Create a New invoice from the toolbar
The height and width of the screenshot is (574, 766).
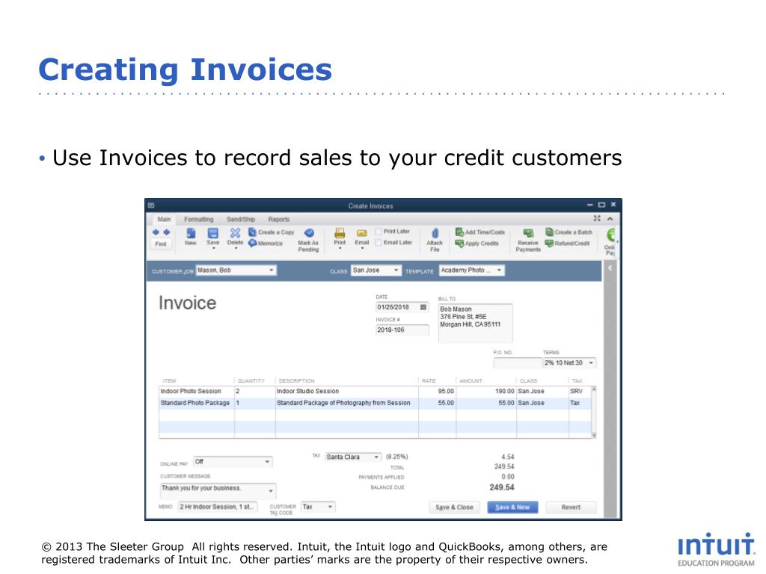191,237
